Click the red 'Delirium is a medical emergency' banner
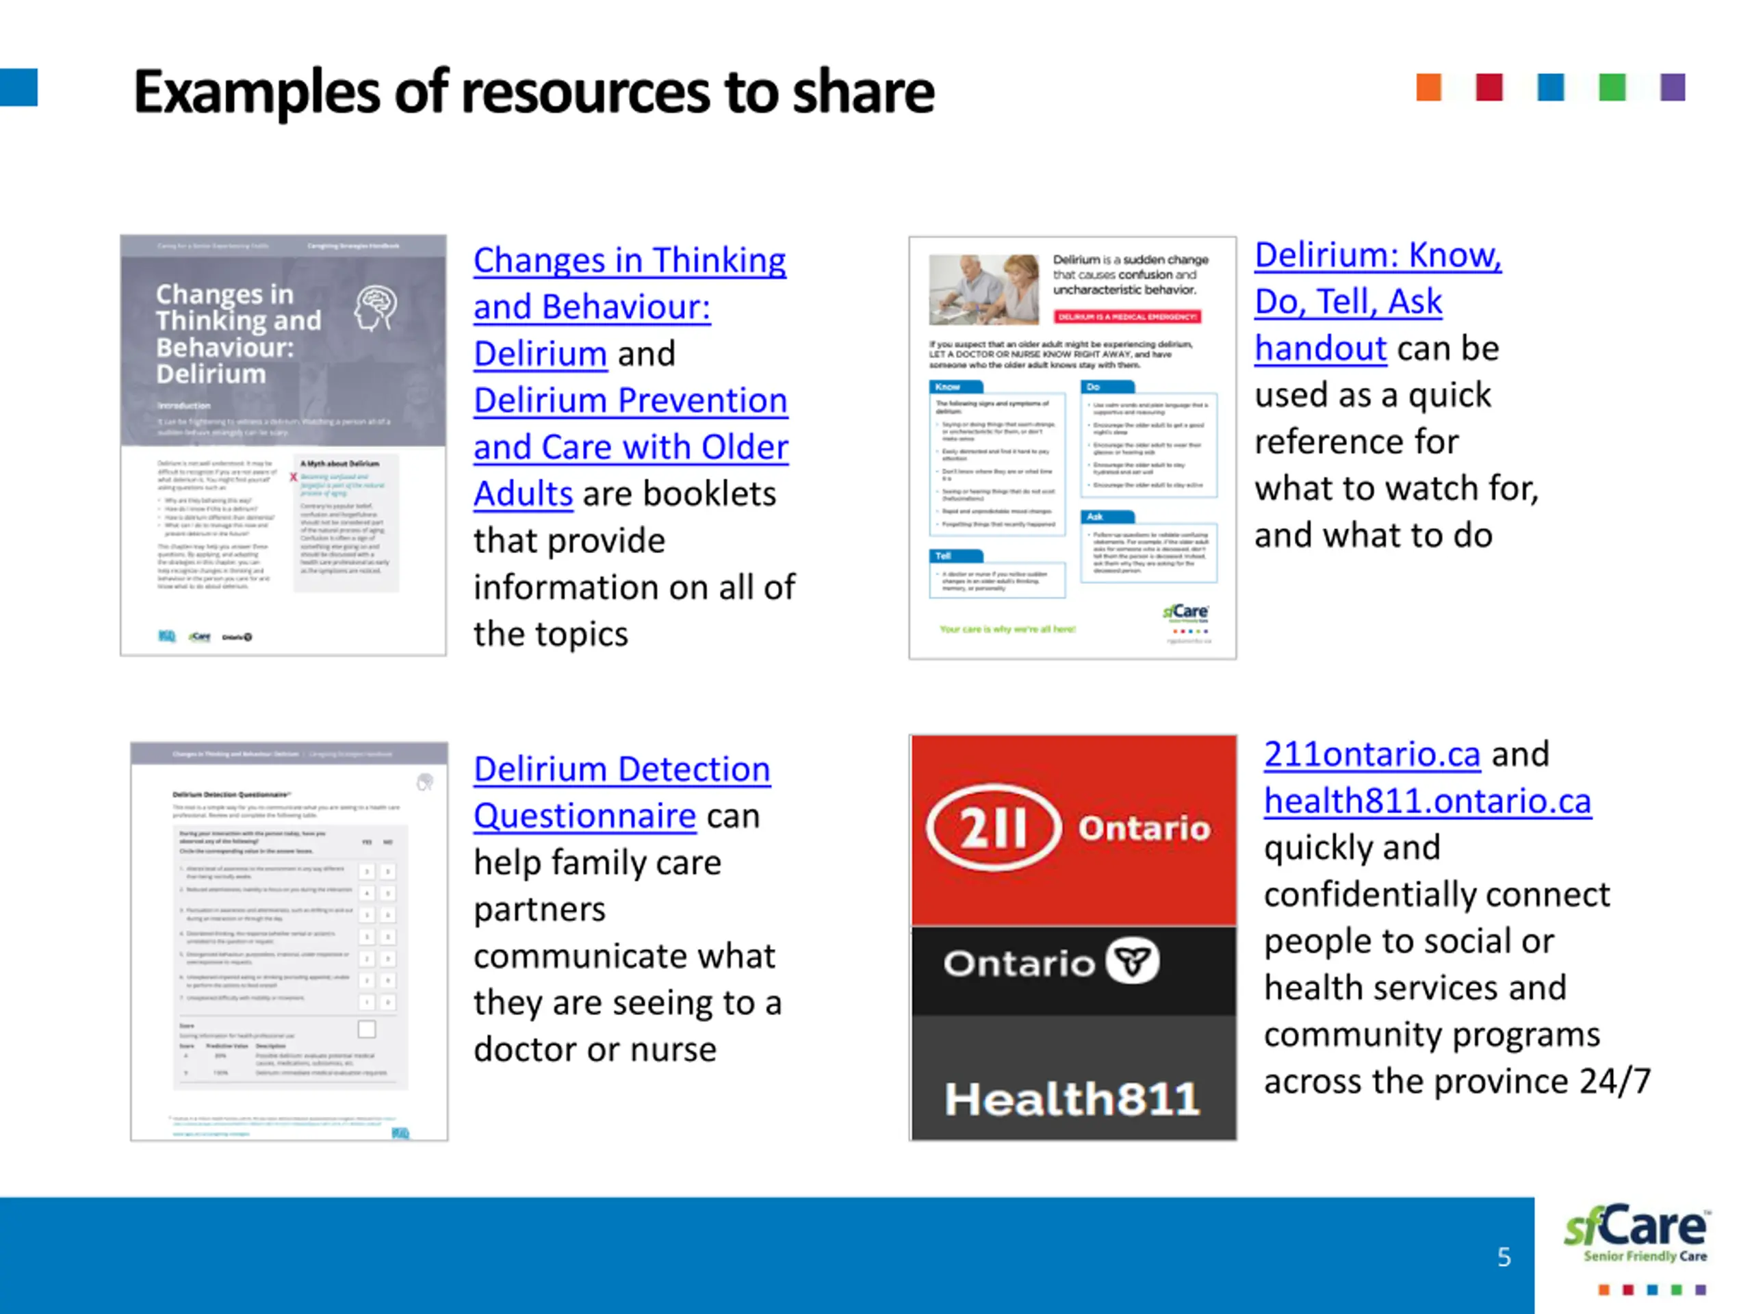This screenshot has width=1752, height=1314. click(1128, 317)
